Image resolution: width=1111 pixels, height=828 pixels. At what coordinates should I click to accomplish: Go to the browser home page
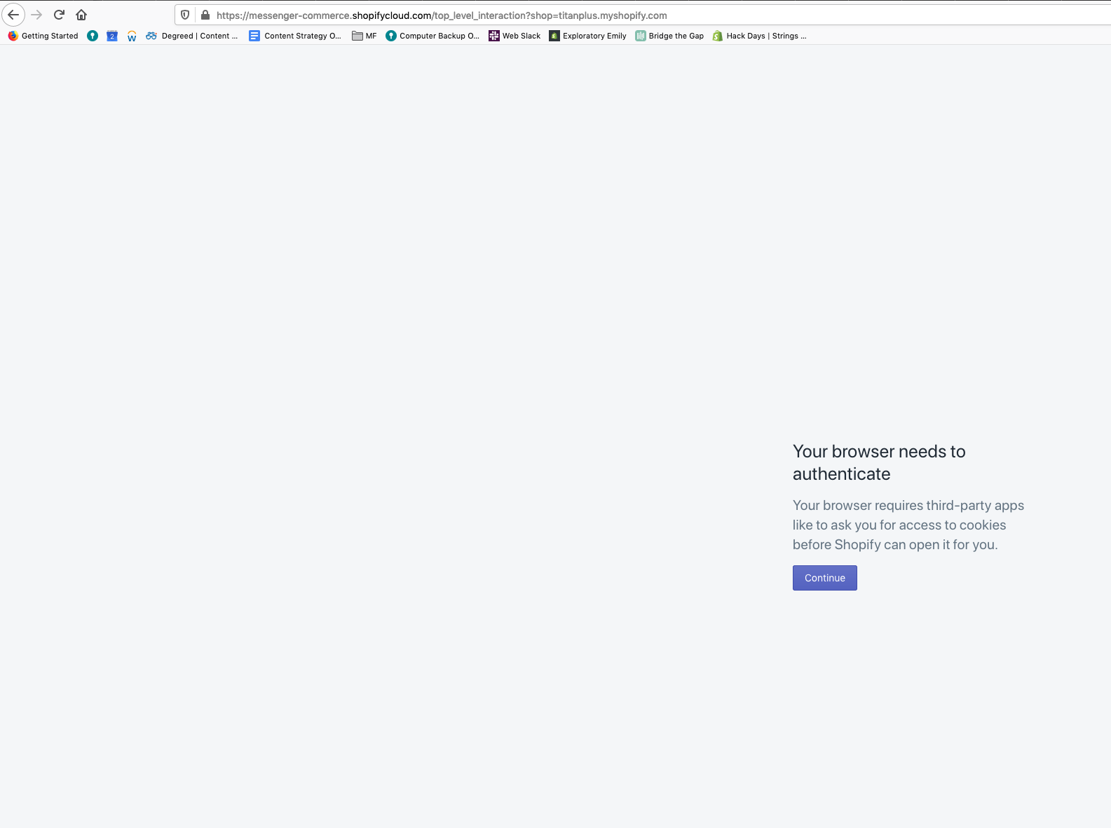[81, 15]
